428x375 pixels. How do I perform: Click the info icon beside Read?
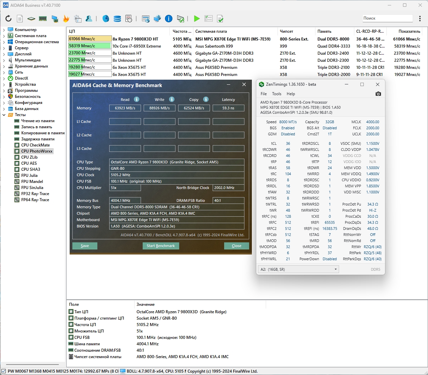(137, 99)
